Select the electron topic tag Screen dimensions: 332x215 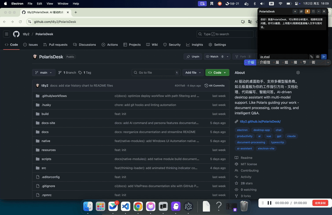[242, 130]
